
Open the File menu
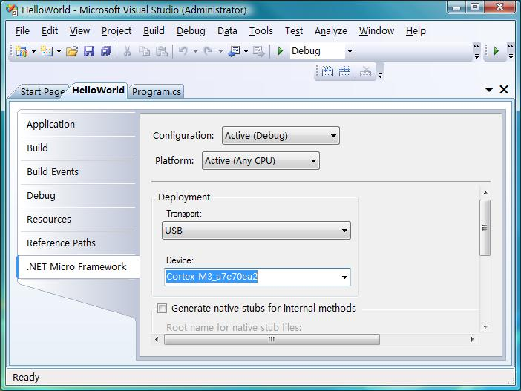click(x=22, y=31)
